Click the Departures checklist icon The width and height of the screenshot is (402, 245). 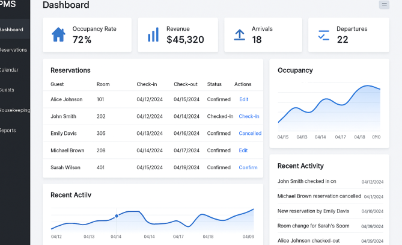tap(324, 35)
